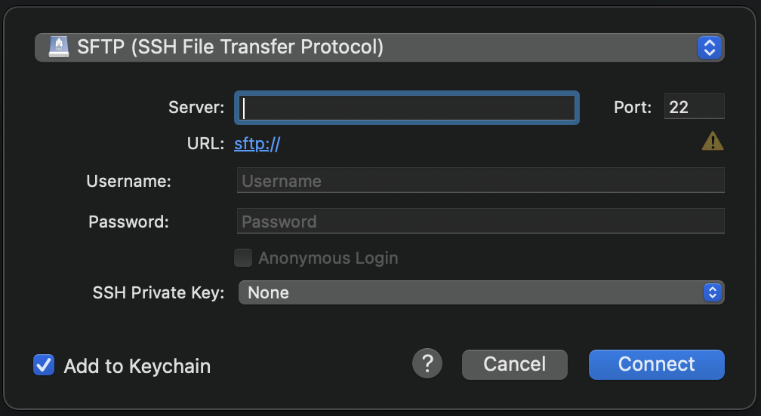Open help with the question mark button

point(427,364)
